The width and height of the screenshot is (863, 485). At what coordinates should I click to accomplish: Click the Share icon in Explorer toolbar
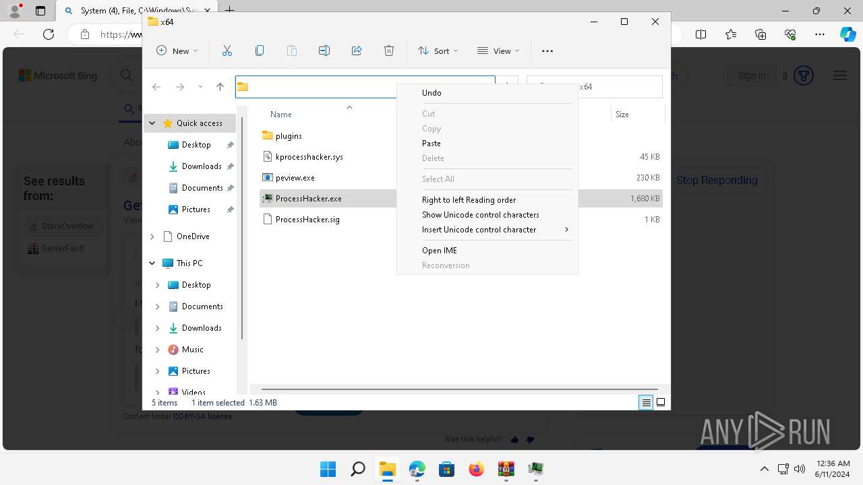tap(357, 51)
